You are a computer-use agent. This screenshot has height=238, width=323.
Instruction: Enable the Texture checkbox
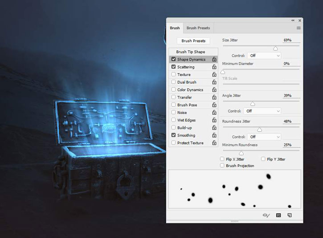click(173, 74)
